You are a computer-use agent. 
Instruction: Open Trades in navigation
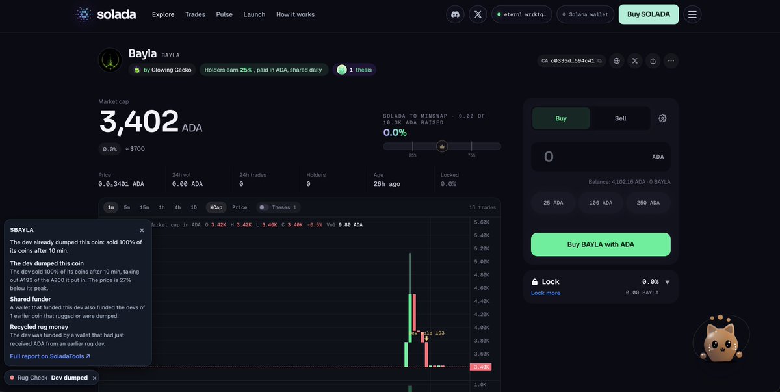coord(195,14)
